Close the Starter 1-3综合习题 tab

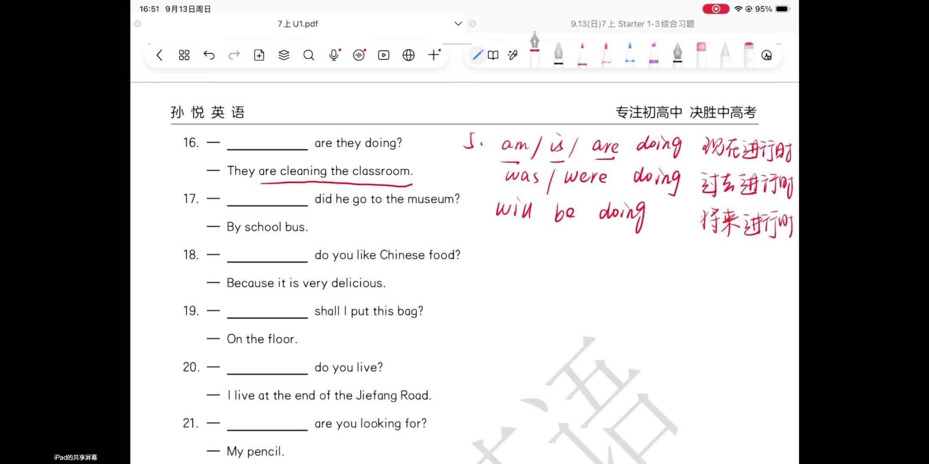pyautogui.click(x=472, y=24)
